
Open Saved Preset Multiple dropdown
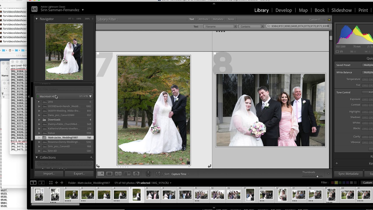tap(367, 65)
